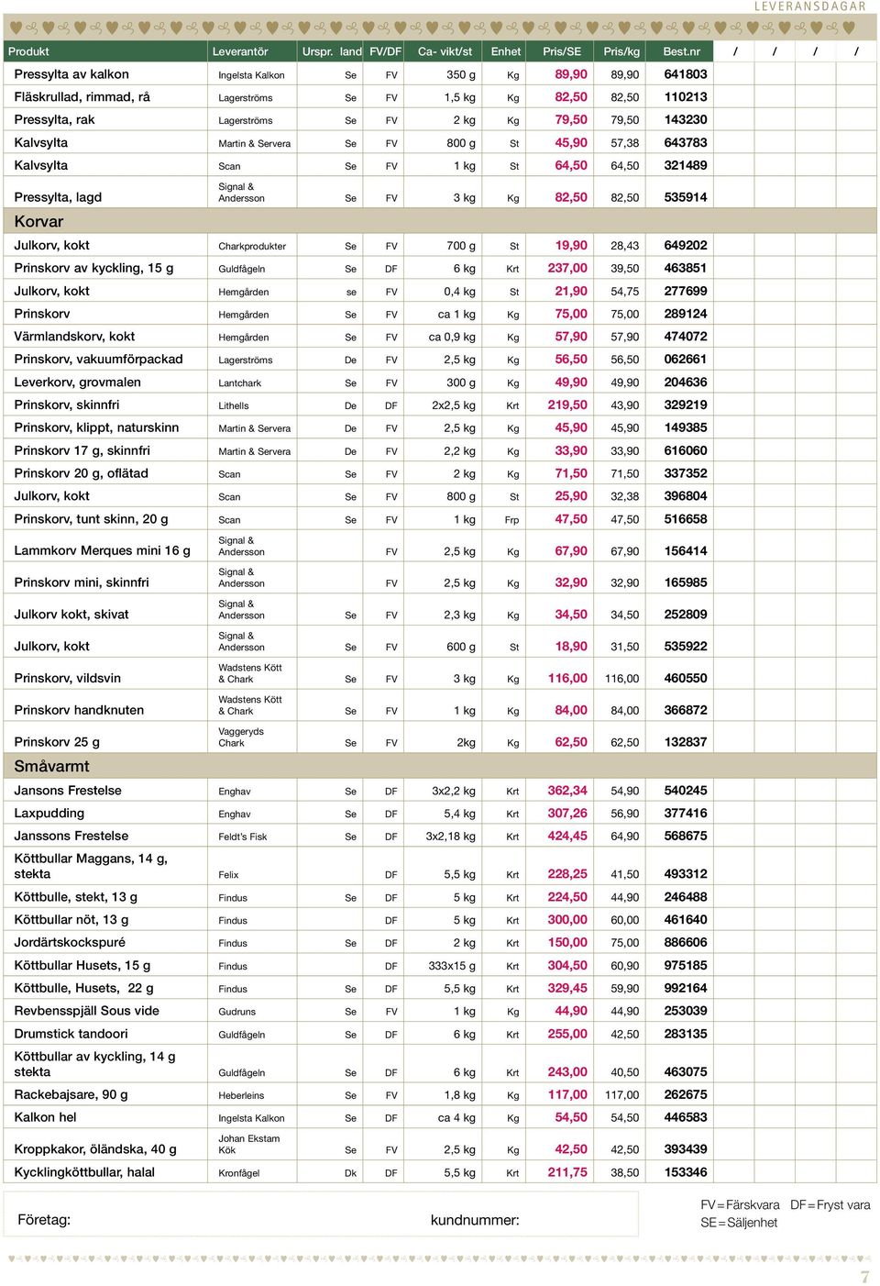880x1286 pixels.
Task: Select the Laxpudding product name
Action: point(49,813)
